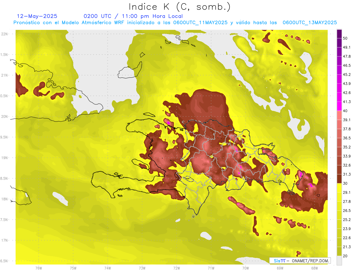Click color scale value '36.5'
Viewport: 353px width, 272px height.
(x=347, y=138)
